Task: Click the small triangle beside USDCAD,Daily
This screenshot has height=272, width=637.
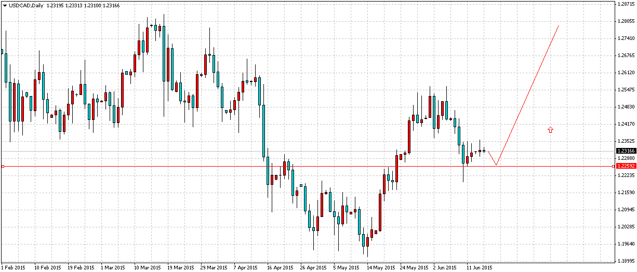Action: [x=4, y=5]
